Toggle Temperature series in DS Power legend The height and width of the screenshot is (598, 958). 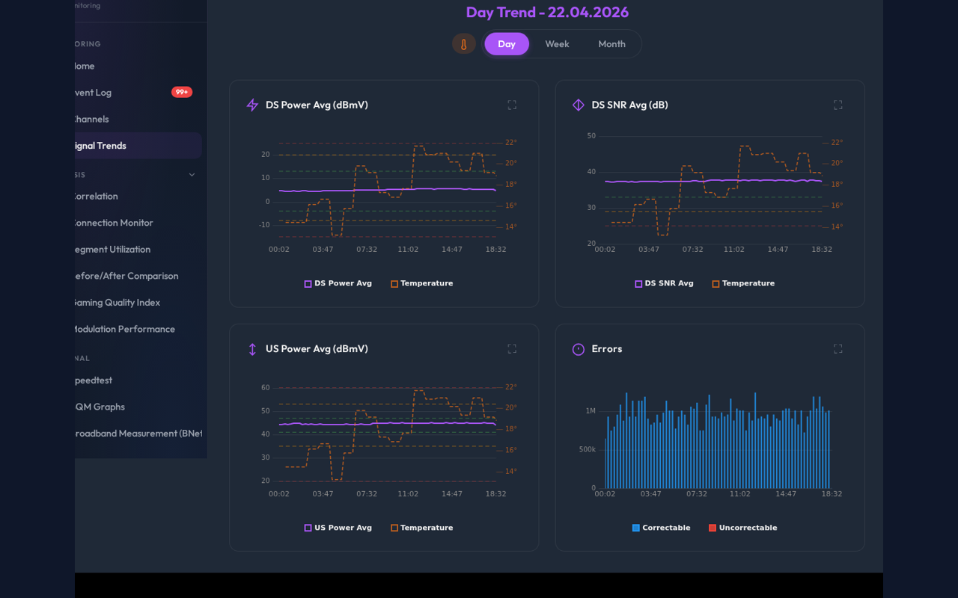click(x=421, y=283)
